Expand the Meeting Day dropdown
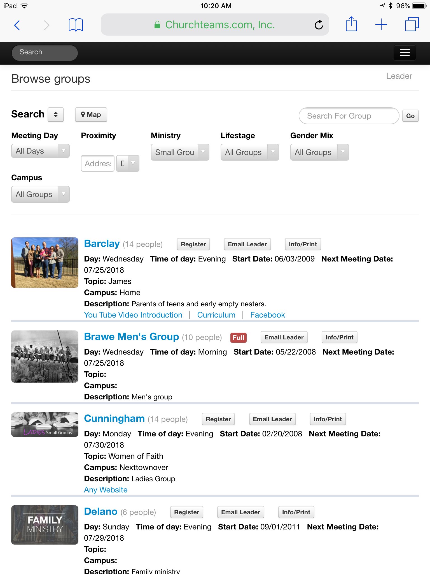This screenshot has height=574, width=430. pos(40,151)
